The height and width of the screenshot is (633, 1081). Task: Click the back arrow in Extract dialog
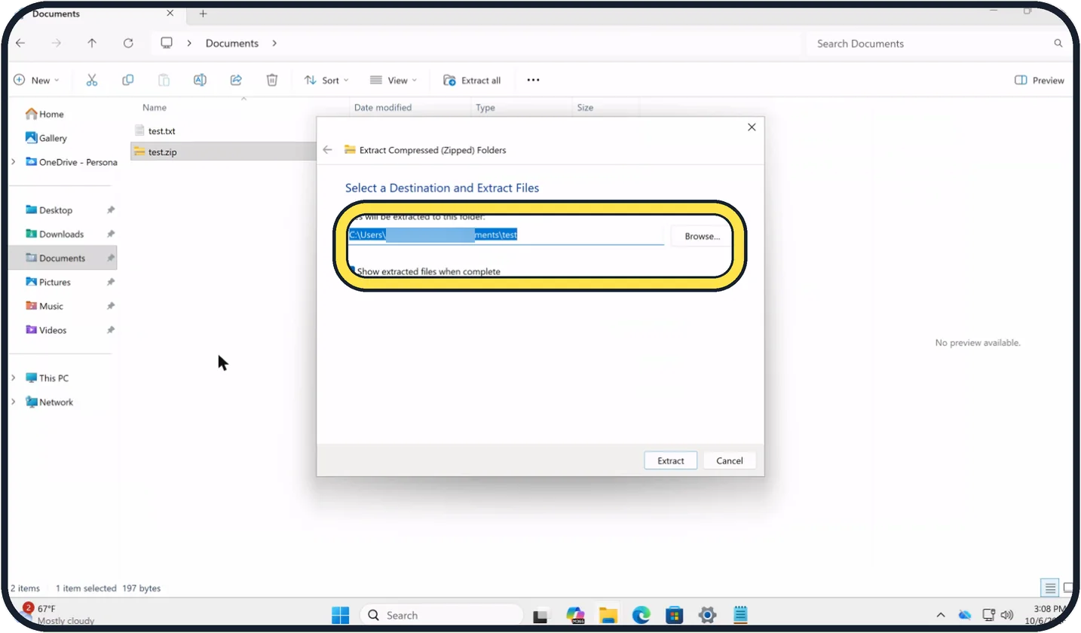(327, 150)
